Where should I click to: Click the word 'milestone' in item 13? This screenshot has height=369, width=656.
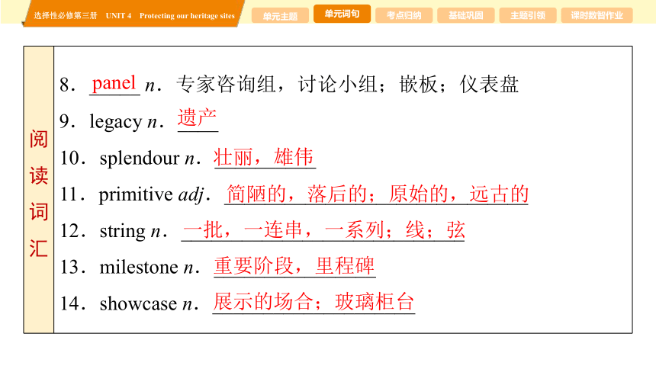coord(139,267)
